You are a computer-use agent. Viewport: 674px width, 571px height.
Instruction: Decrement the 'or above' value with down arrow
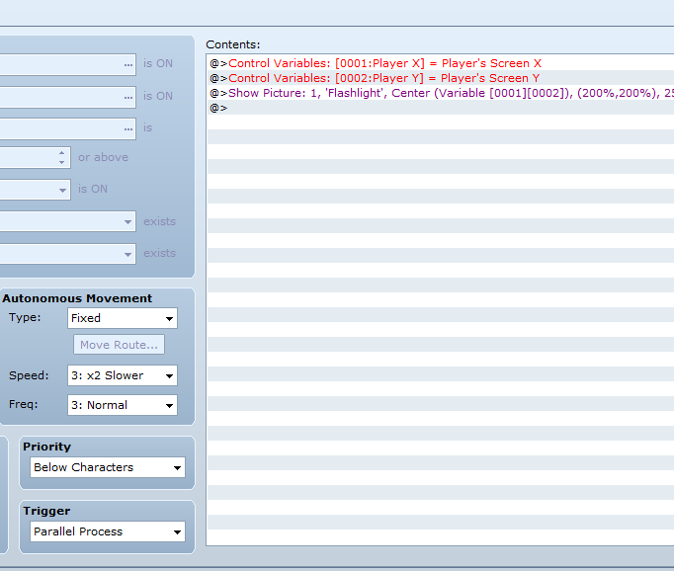pos(62,162)
